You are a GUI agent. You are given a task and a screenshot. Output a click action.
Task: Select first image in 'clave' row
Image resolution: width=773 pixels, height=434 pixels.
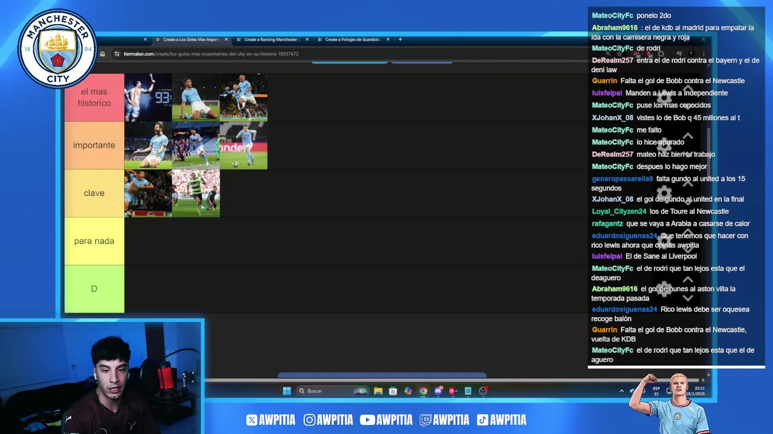[x=148, y=193]
